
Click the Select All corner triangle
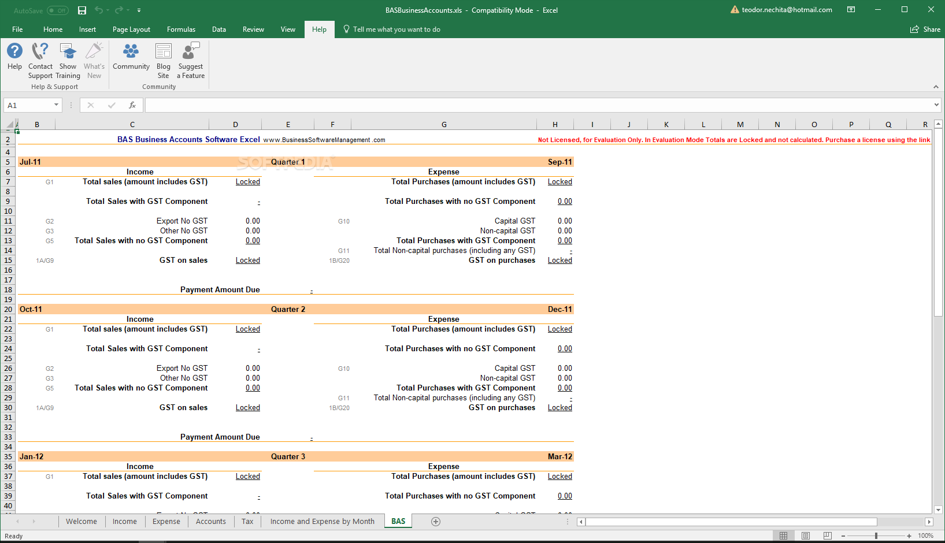pos(10,124)
